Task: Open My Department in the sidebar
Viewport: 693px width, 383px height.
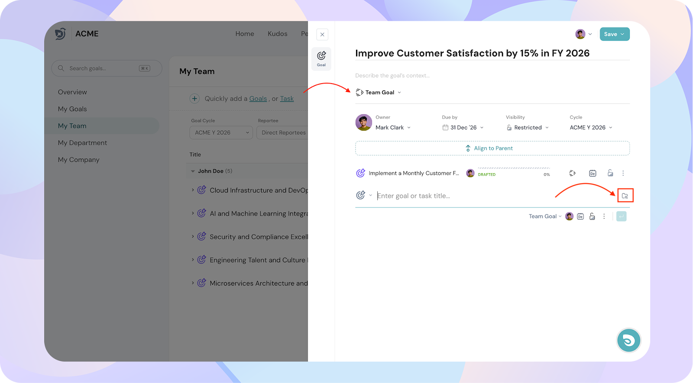Action: pyautogui.click(x=82, y=143)
